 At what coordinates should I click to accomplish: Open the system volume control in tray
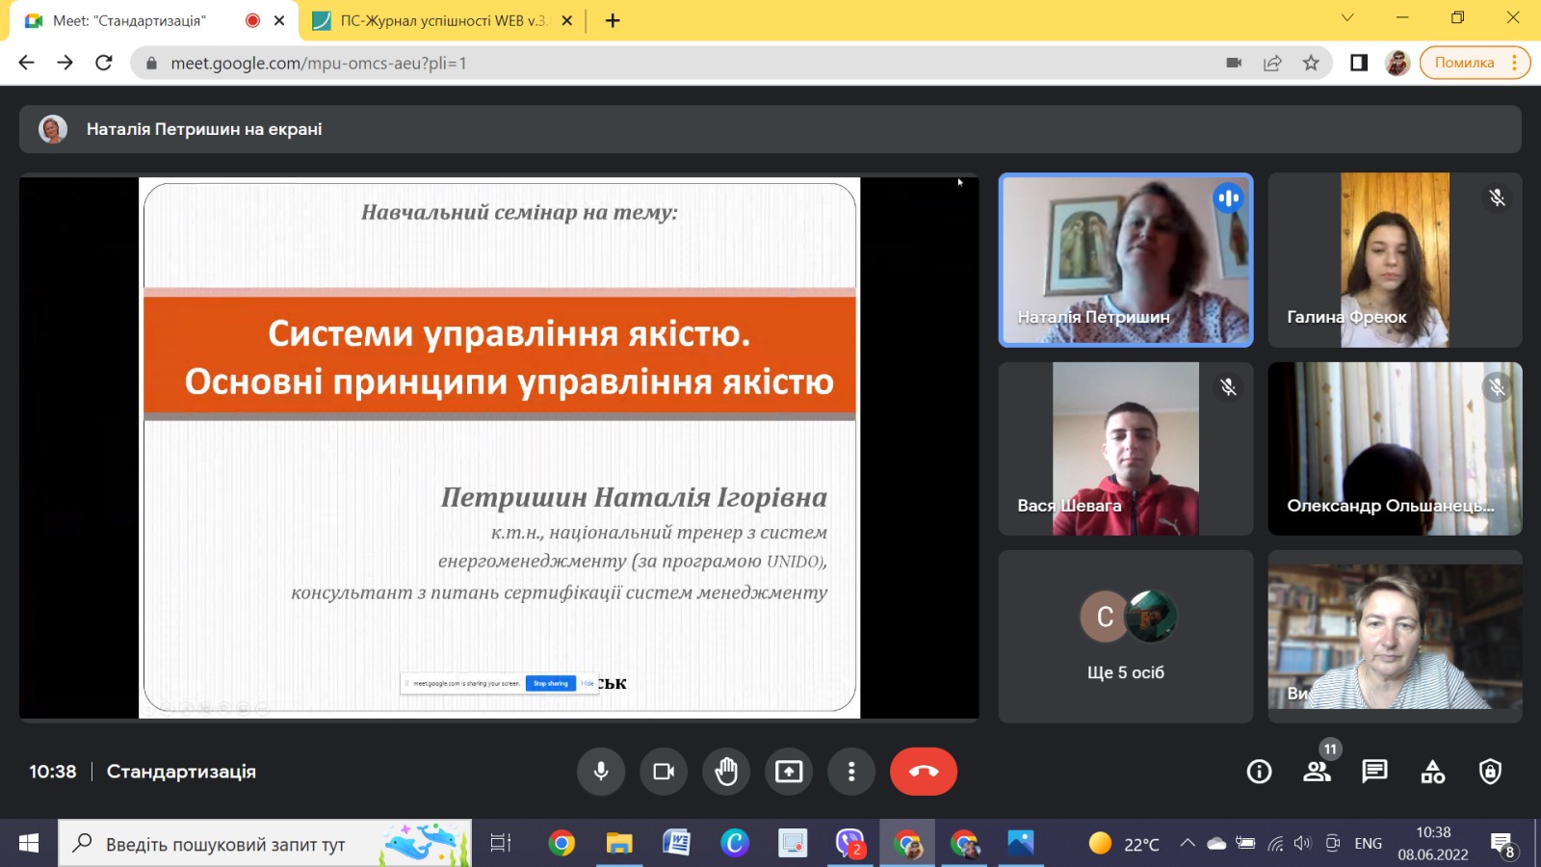pos(1302,842)
